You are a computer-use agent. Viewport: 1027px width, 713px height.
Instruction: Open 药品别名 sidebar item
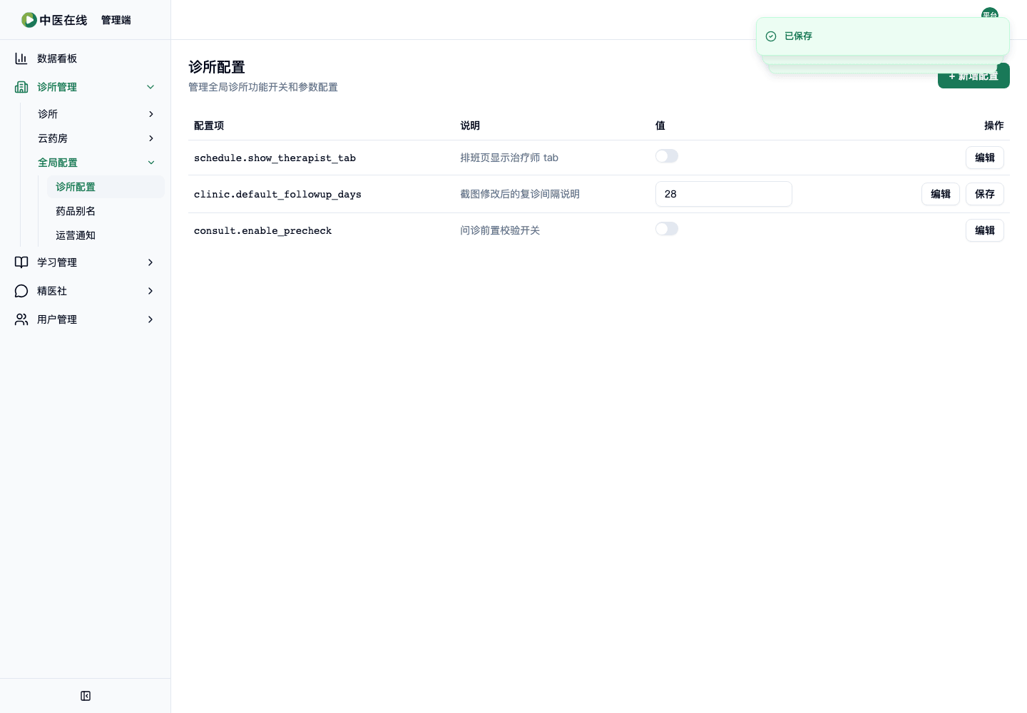(106, 211)
